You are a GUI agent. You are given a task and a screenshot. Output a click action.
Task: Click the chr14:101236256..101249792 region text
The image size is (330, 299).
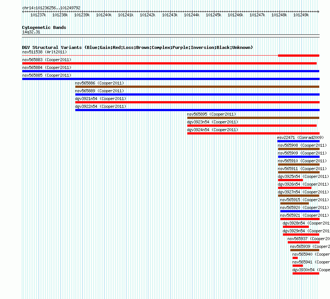51,8
